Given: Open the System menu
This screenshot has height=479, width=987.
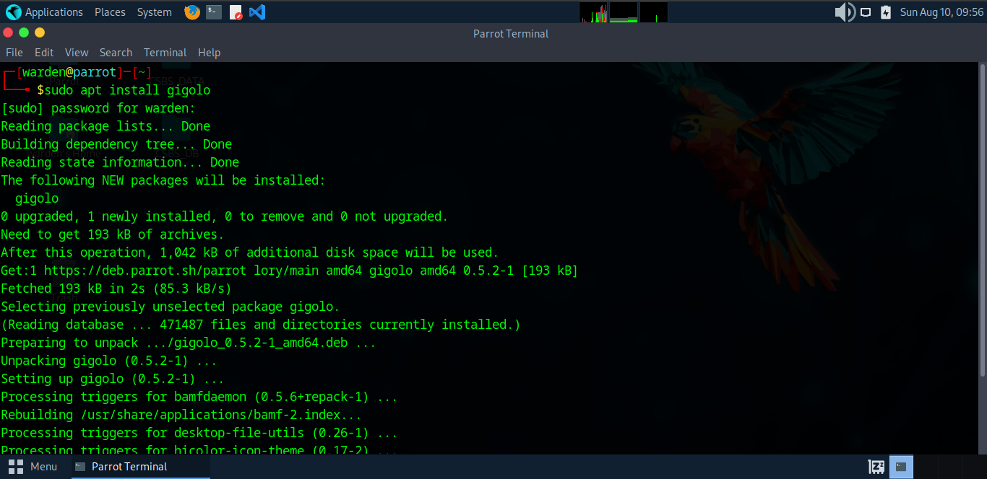Looking at the screenshot, I should point(154,12).
